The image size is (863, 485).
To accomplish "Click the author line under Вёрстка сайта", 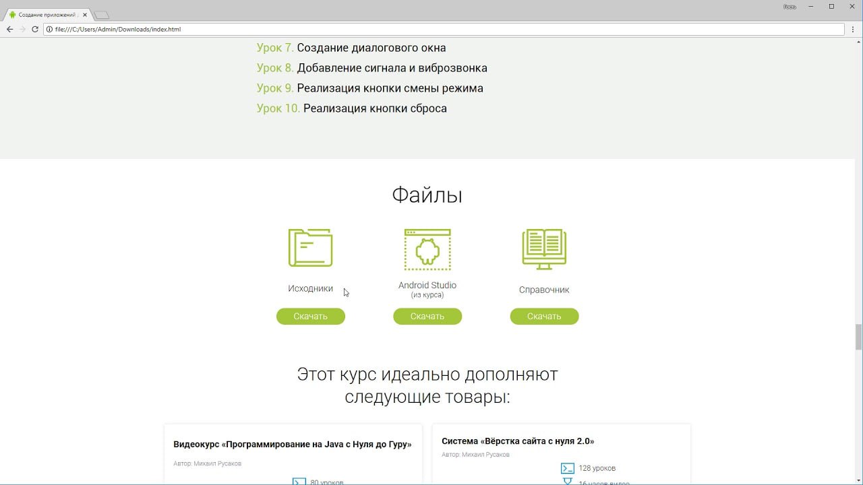I will click(475, 455).
